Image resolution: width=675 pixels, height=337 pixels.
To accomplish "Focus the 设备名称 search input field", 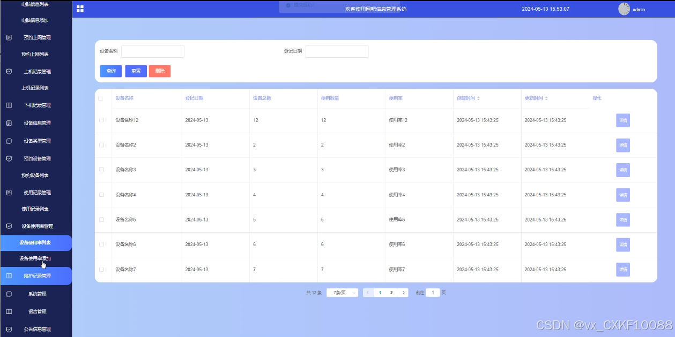I will [x=153, y=51].
